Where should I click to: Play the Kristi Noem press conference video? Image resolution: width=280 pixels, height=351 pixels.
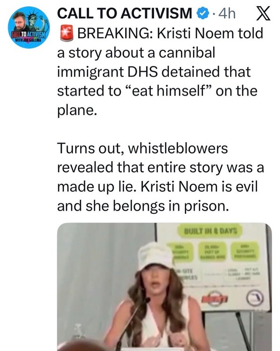pyautogui.click(x=163, y=286)
